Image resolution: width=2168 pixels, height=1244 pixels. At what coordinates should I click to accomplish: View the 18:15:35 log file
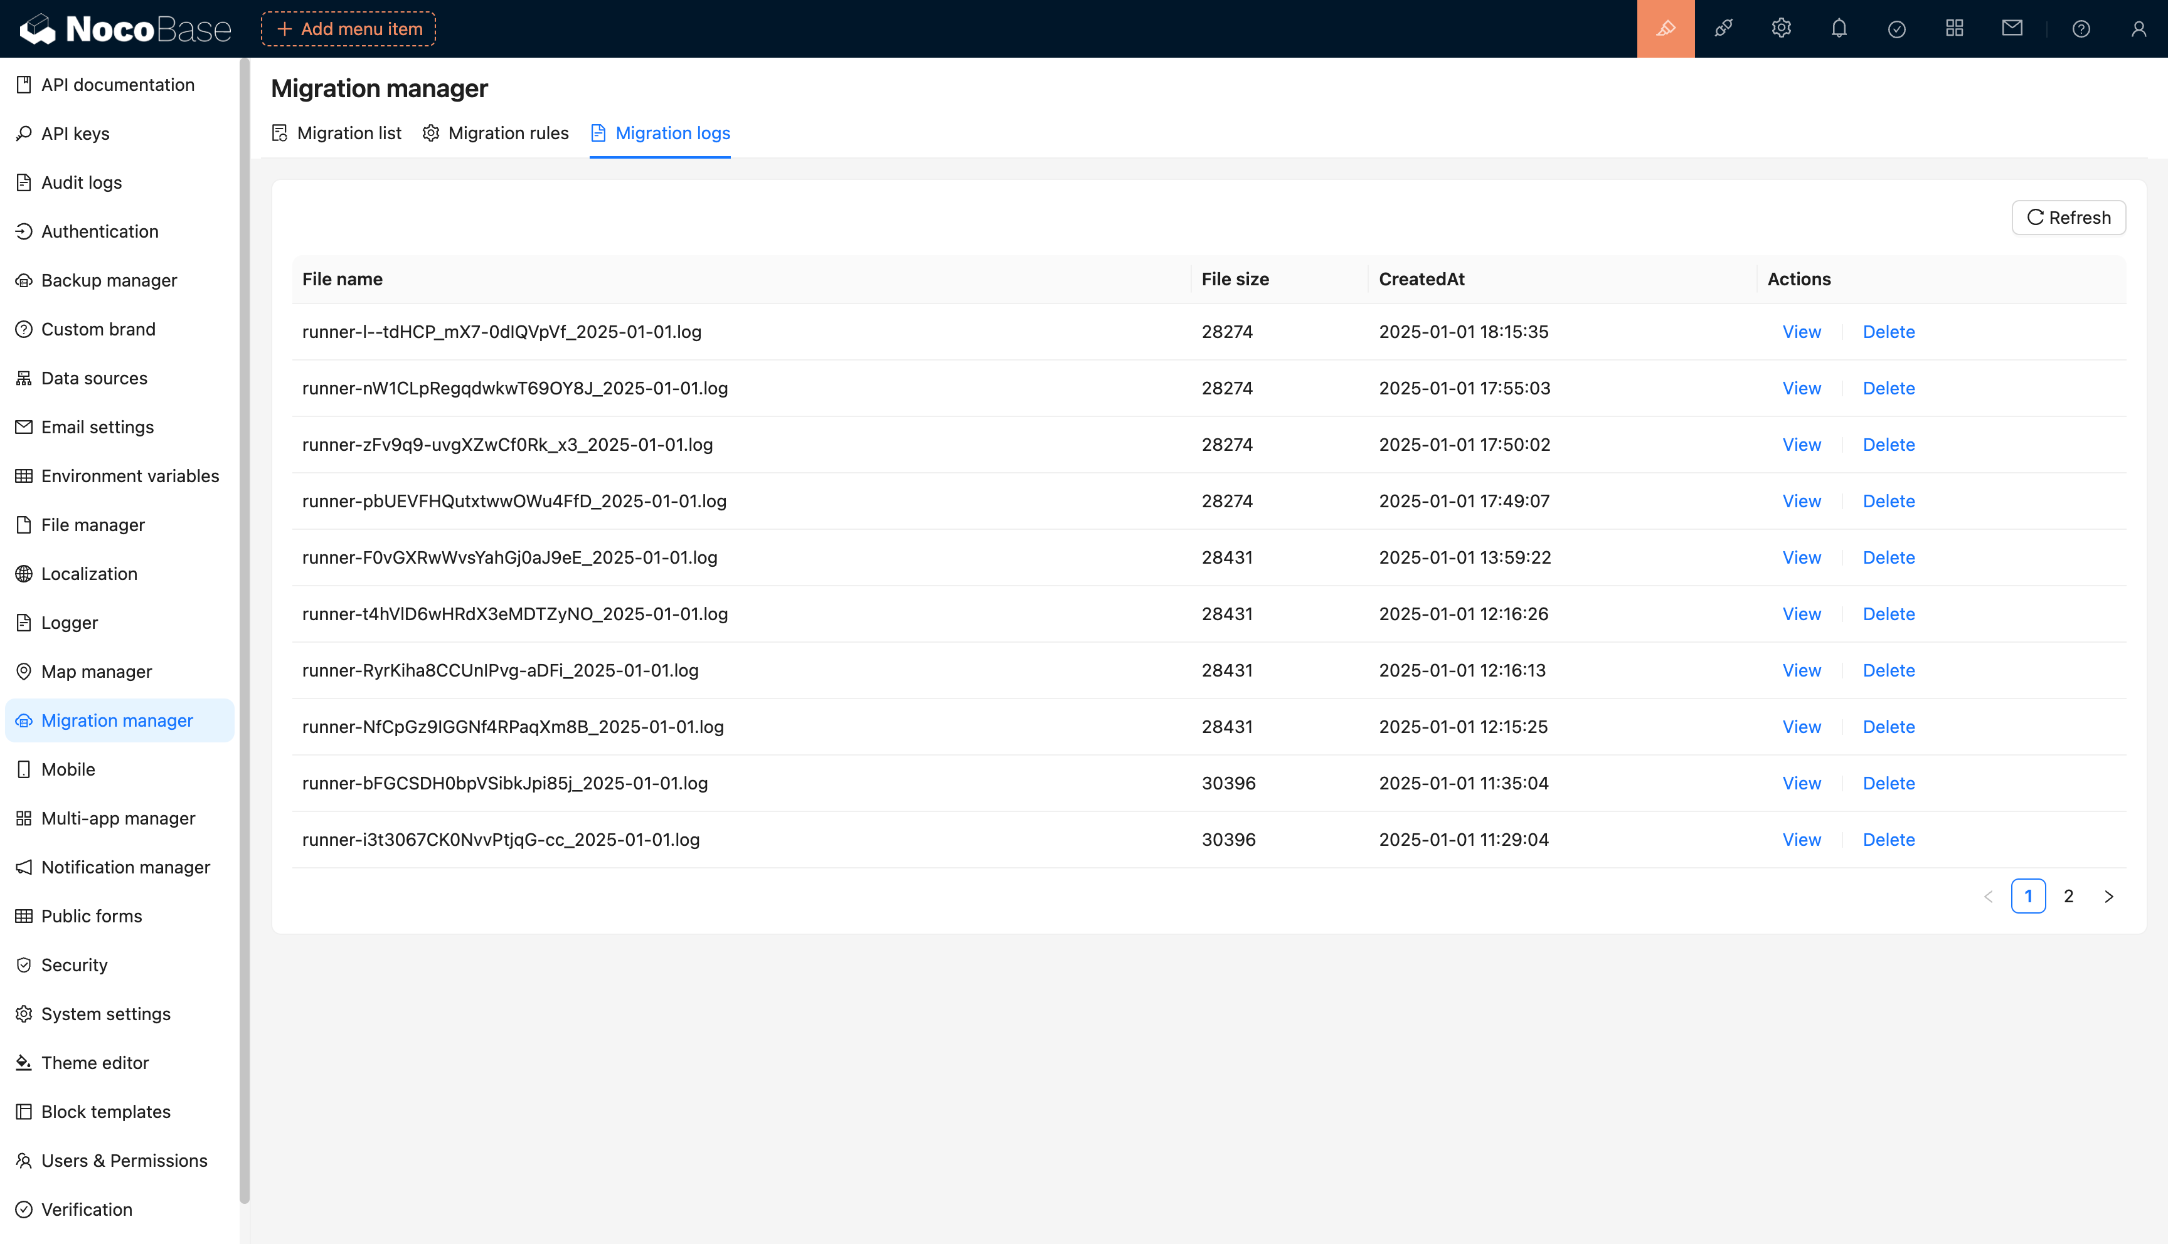click(1802, 332)
